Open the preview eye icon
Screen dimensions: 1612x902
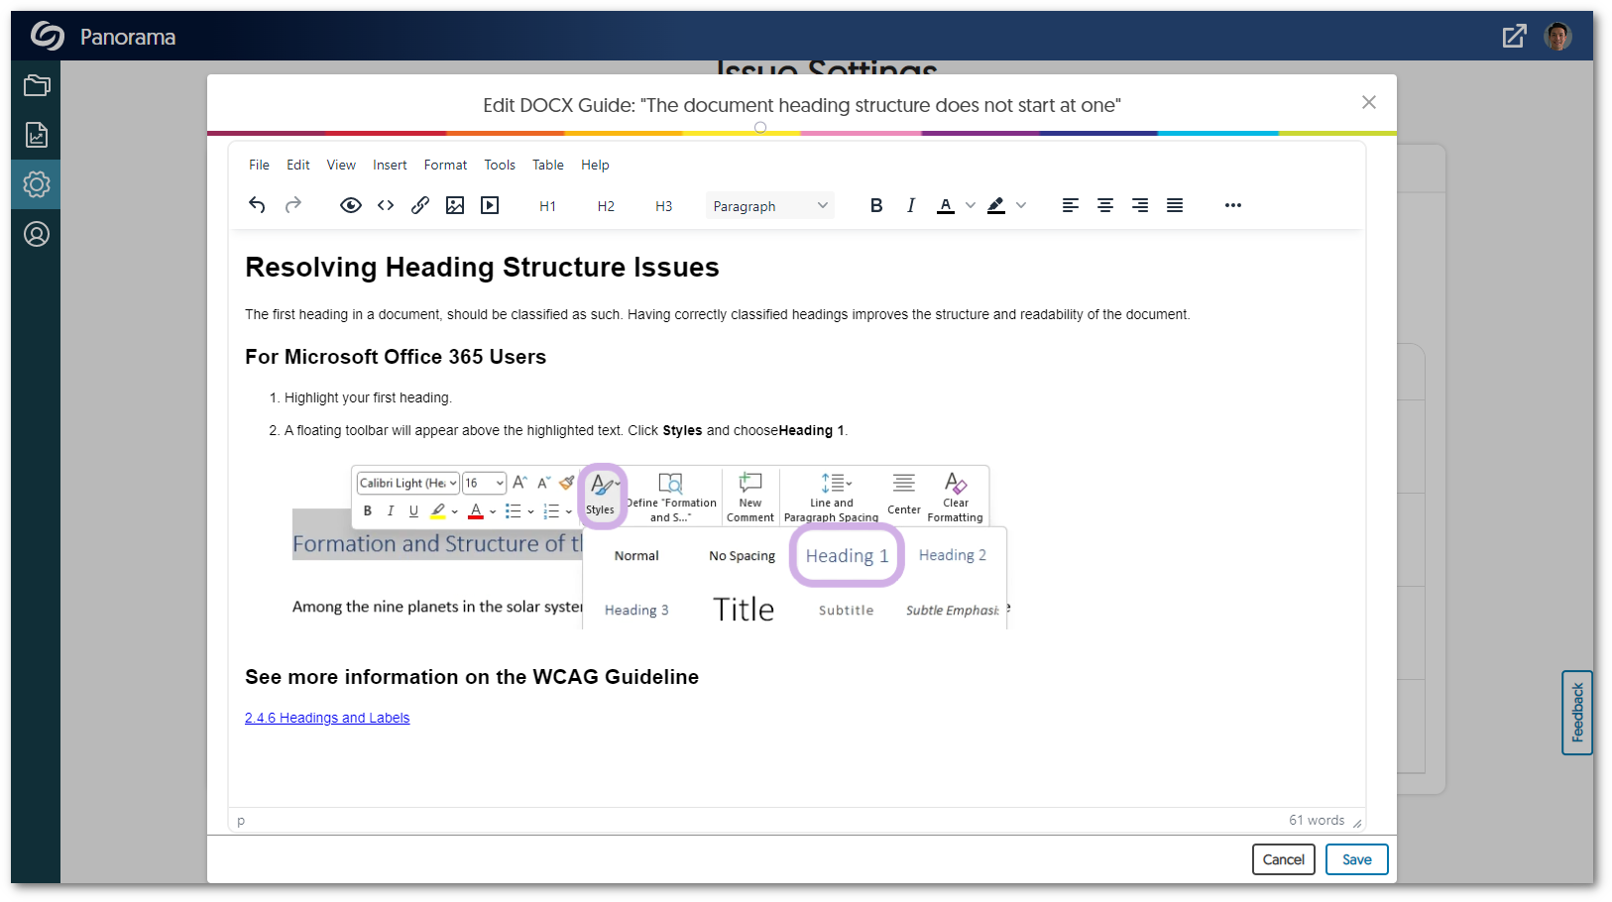[350, 205]
